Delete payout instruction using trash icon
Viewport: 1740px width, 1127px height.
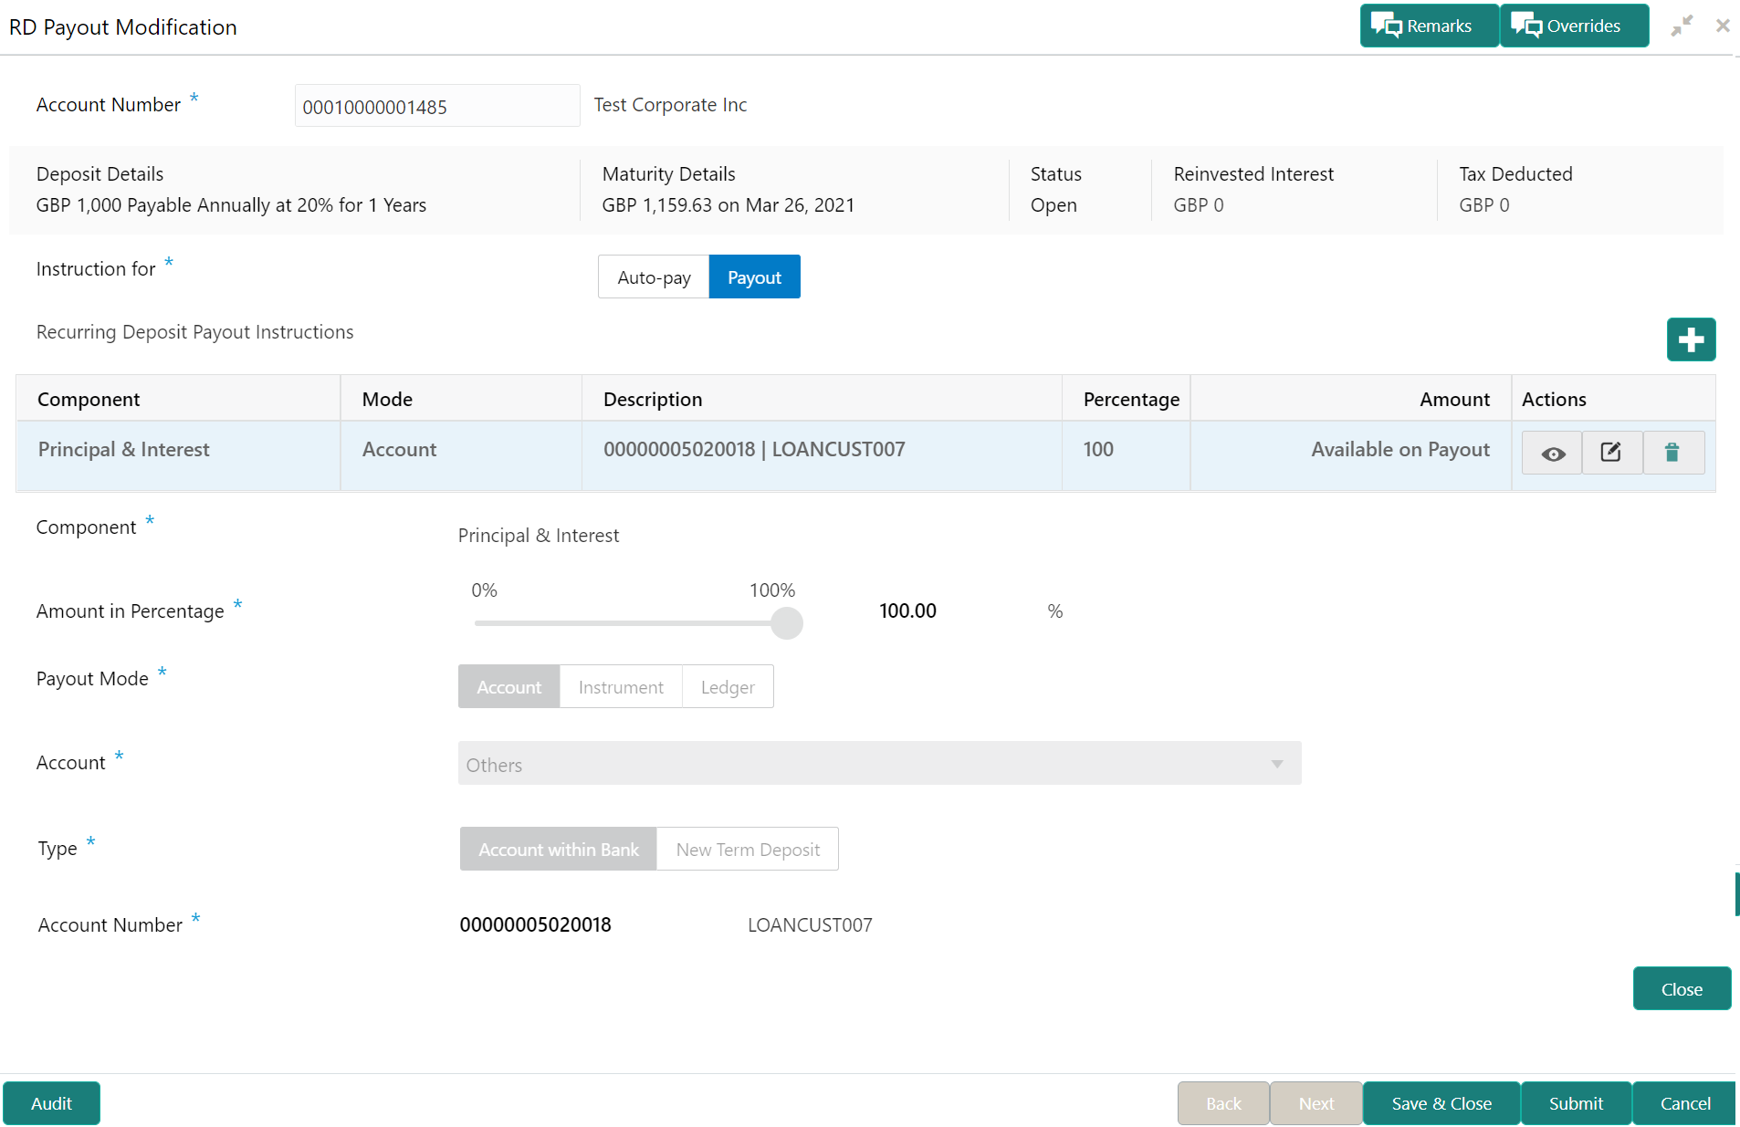(x=1672, y=453)
